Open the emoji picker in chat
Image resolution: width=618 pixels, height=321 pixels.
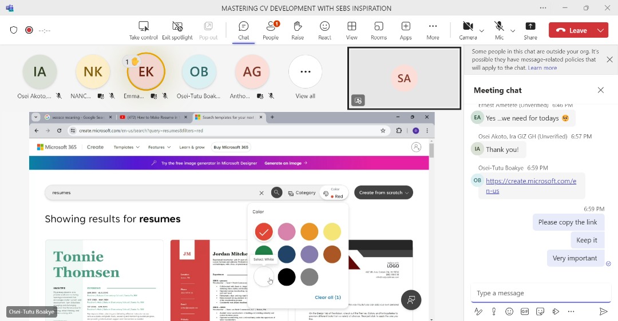pos(509,311)
